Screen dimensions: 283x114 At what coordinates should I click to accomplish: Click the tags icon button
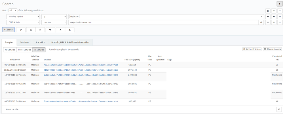click(50, 29)
